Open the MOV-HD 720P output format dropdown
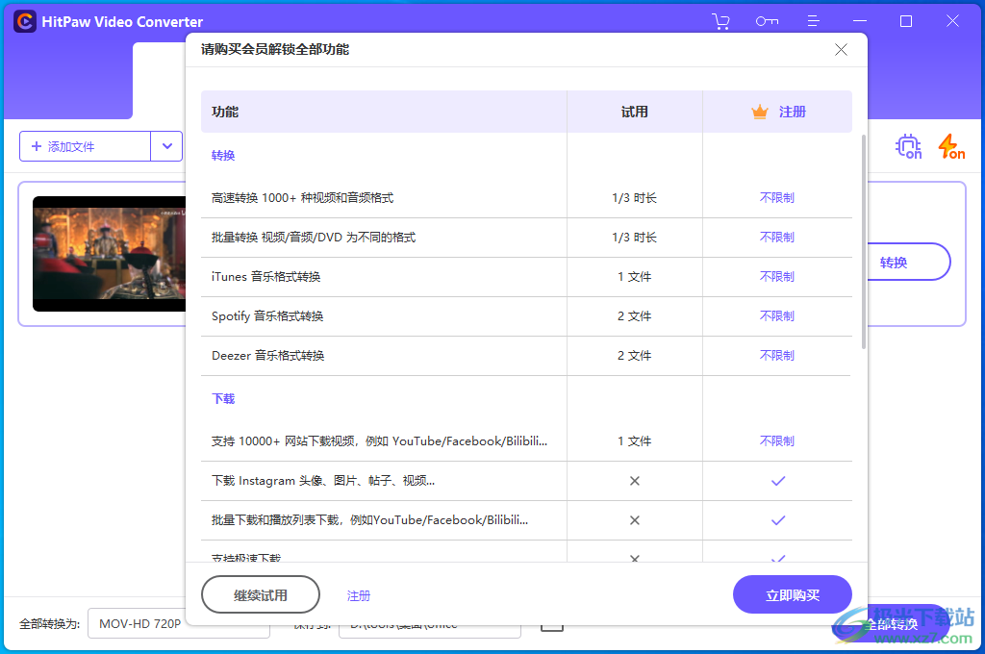This screenshot has width=985, height=654. (178, 623)
